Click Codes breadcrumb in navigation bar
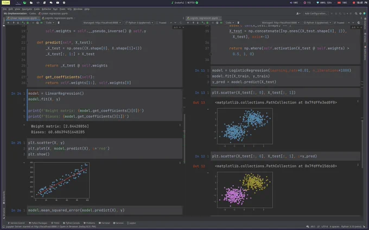The image size is (369, 230). coord(33,14)
